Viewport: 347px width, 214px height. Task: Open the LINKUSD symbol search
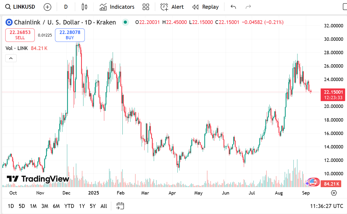pyautogui.click(x=20, y=7)
